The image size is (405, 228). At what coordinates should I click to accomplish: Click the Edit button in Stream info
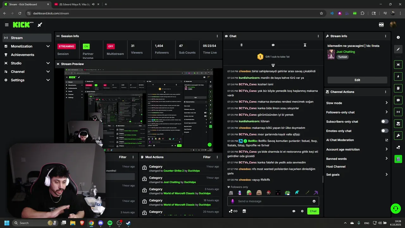[x=357, y=80]
